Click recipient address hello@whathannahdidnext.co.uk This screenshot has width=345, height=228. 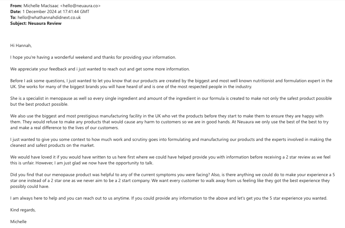[x=49, y=17]
